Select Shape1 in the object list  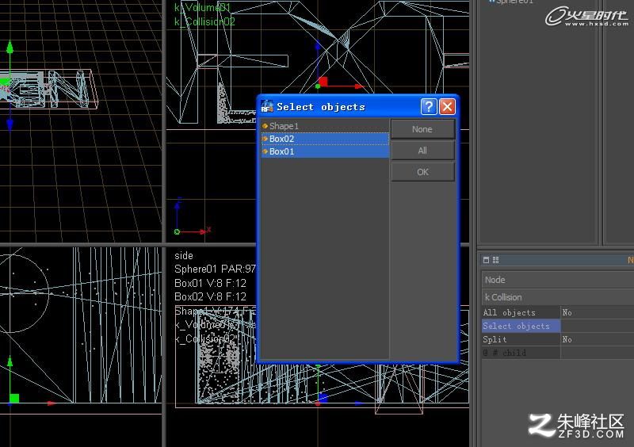pos(325,126)
